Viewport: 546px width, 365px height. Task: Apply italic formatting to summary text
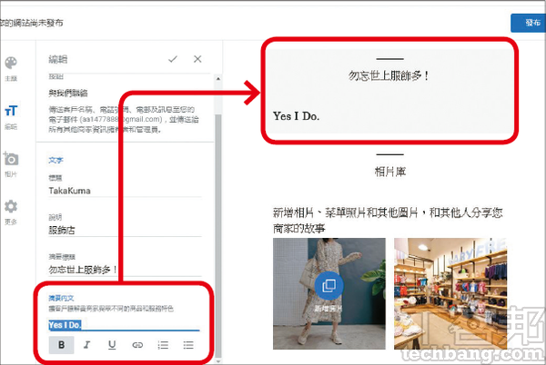point(86,344)
